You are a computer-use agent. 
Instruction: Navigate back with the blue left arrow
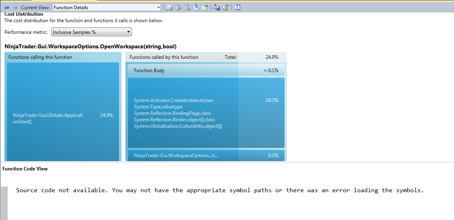click(7, 8)
